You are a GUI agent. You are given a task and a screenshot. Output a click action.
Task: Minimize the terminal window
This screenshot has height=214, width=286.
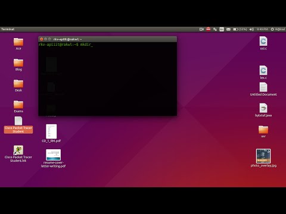(45, 39)
